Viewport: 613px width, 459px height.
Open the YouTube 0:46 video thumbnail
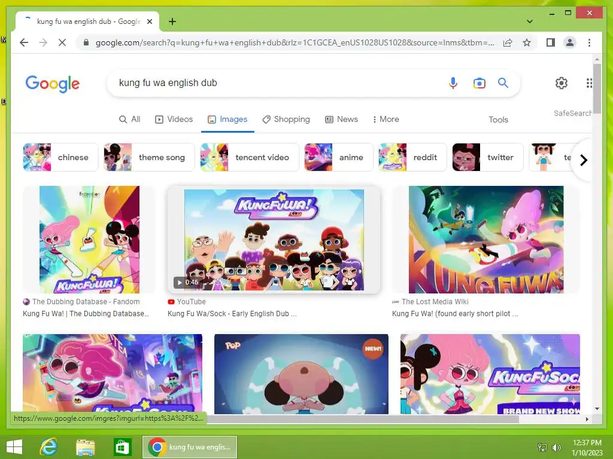click(x=274, y=240)
